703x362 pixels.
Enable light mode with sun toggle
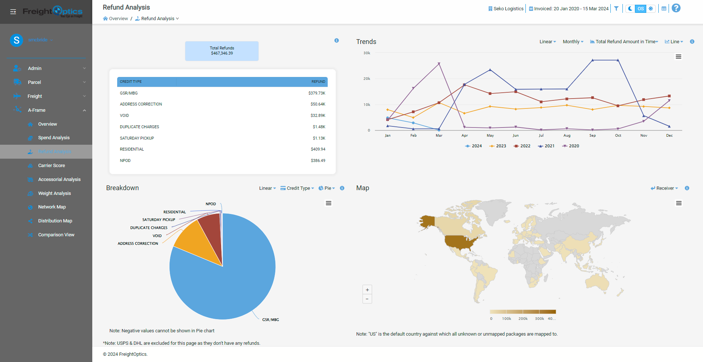pos(651,8)
